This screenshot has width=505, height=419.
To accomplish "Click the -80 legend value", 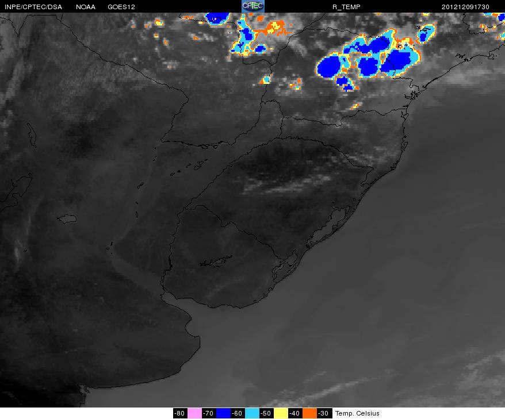I will [x=180, y=413].
